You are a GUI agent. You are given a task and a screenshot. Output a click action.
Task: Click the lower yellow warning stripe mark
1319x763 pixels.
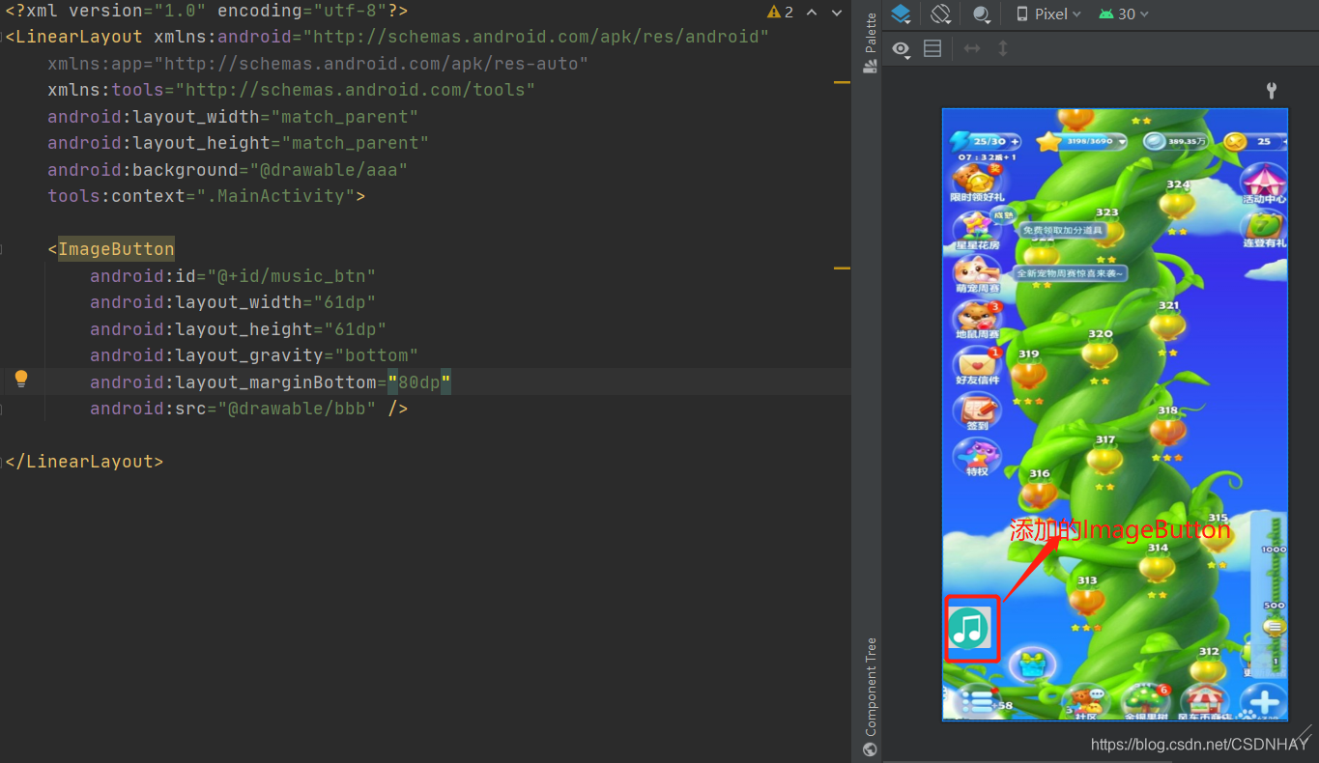coord(842,268)
